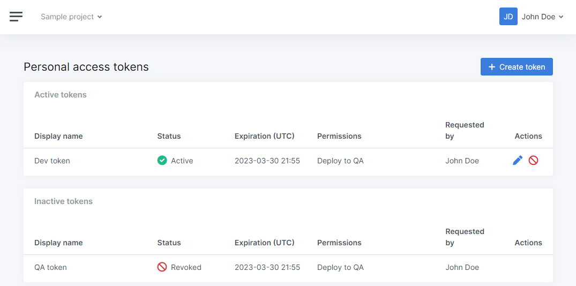Click the Active tokens section title
The height and width of the screenshot is (286, 576).
[x=60, y=95]
